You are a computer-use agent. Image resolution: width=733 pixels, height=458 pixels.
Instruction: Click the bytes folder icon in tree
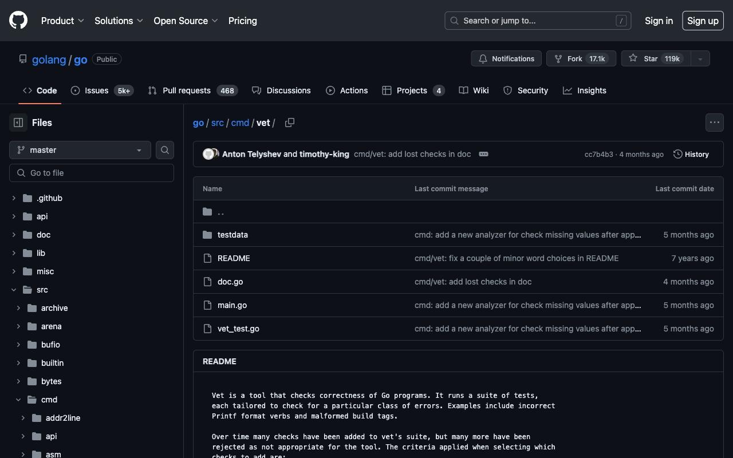tap(32, 381)
